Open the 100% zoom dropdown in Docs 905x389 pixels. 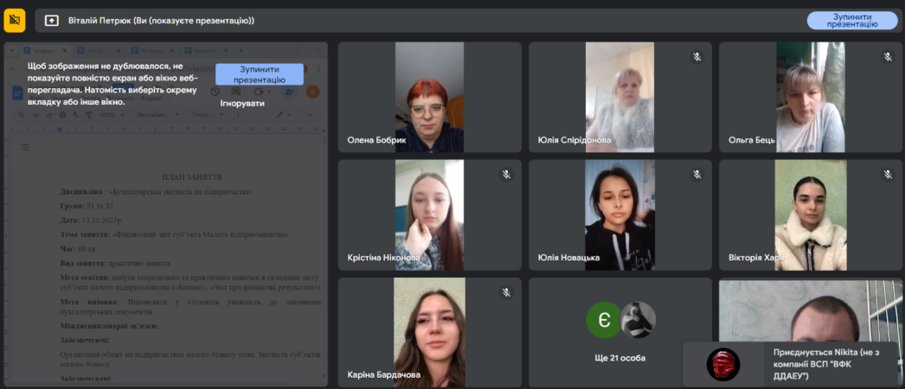click(x=111, y=114)
